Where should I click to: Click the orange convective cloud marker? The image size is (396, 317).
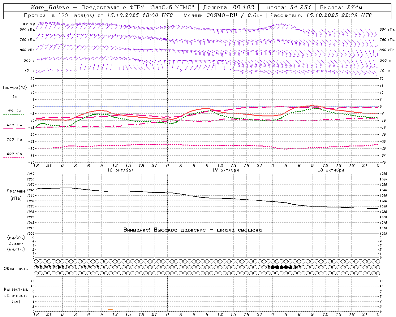coord(110,309)
